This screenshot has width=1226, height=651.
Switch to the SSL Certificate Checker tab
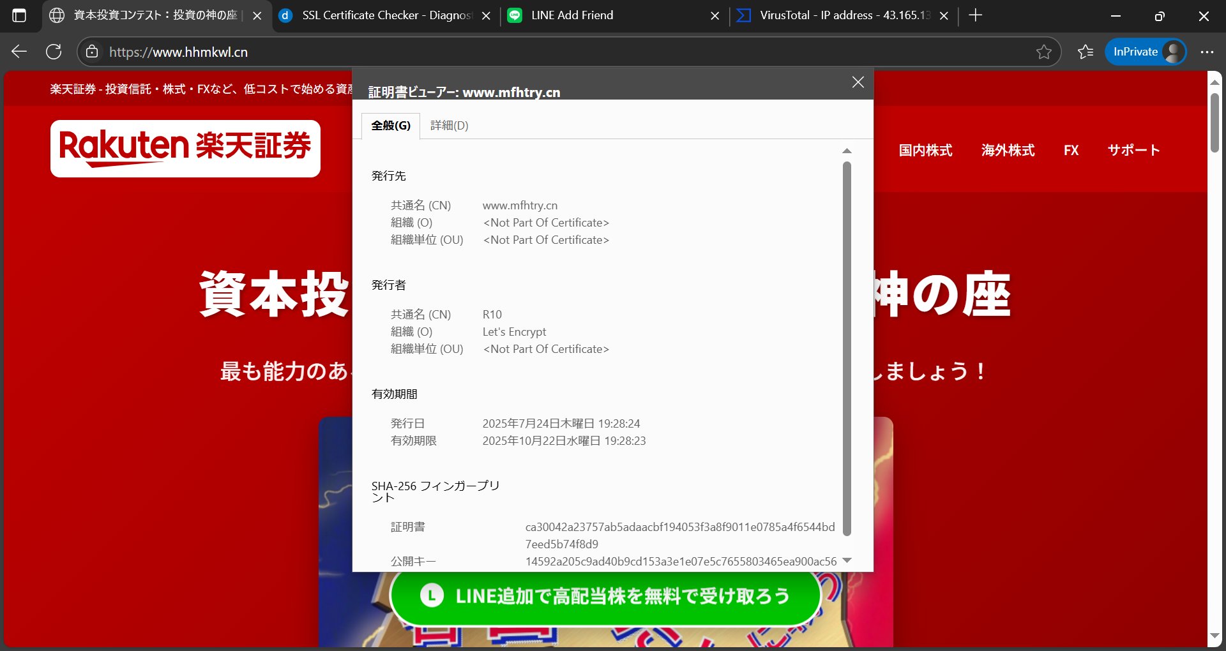click(x=386, y=15)
